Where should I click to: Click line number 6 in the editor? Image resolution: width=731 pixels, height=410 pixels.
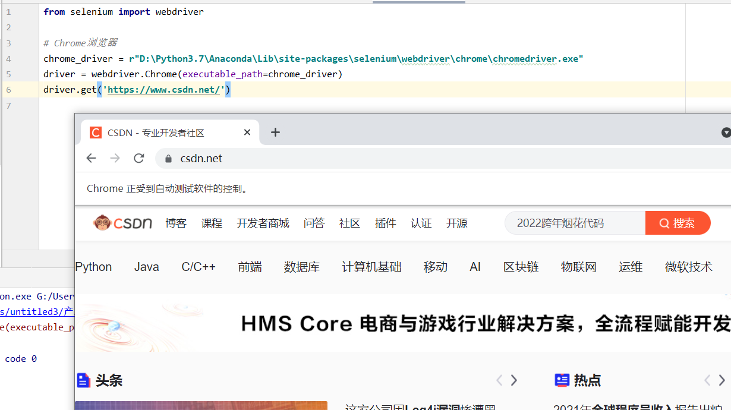tap(8, 89)
